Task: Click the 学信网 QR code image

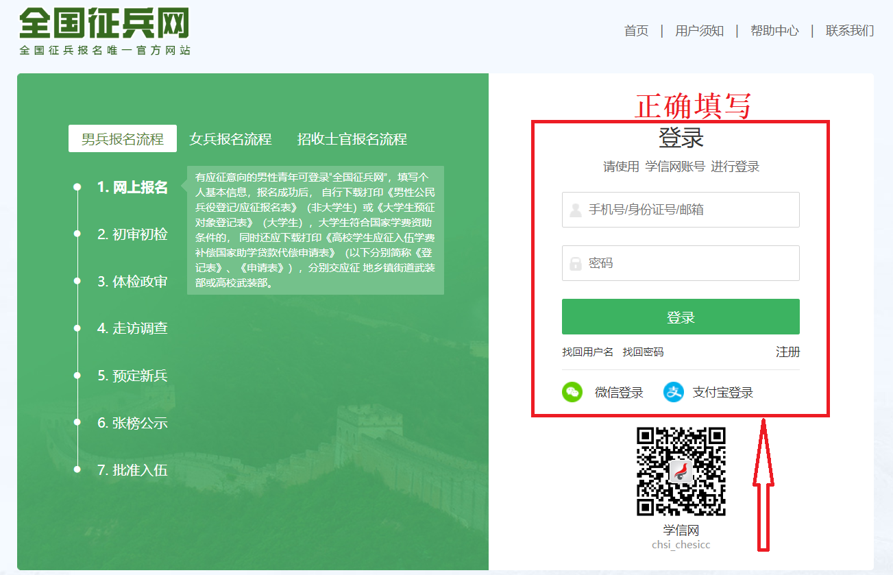Action: (x=681, y=472)
